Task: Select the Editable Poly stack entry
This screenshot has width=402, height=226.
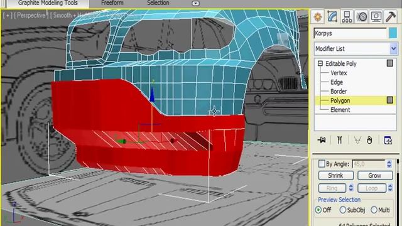Action: (x=340, y=63)
